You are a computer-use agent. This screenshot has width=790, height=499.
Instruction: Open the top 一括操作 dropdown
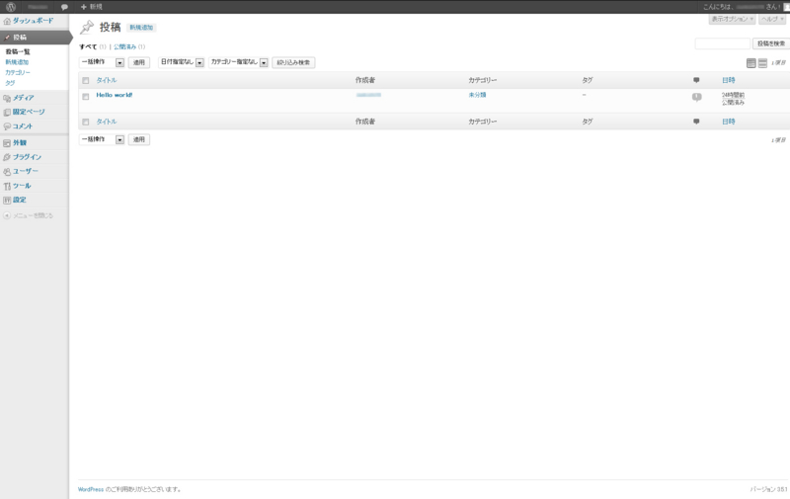(102, 62)
